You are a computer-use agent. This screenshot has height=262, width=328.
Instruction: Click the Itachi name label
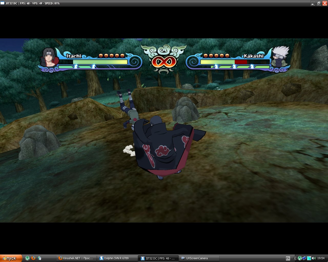74,56
